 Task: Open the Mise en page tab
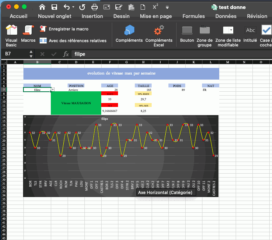point(156,16)
